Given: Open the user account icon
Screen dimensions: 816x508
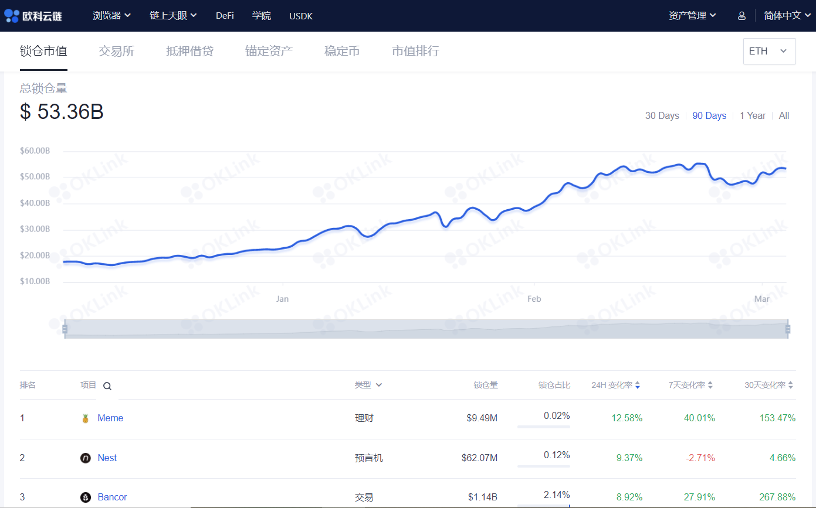Looking at the screenshot, I should (741, 16).
